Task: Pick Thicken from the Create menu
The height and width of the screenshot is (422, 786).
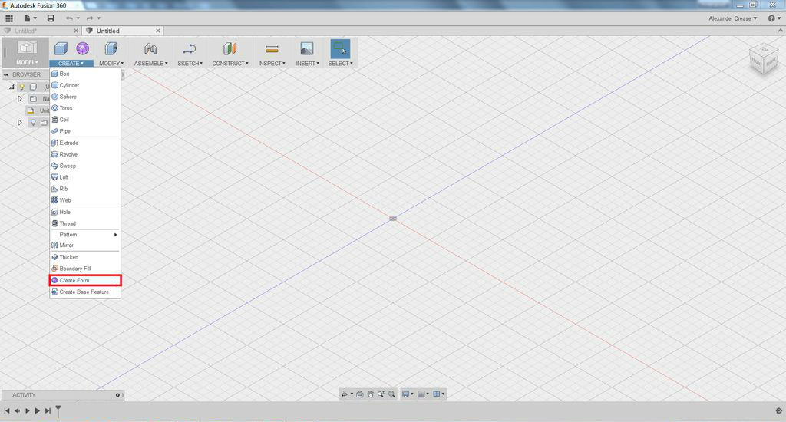Action: point(85,257)
